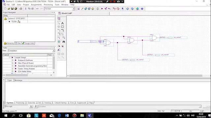Open the Project menu
This screenshot has width=211, height=118.
pos(26,5)
